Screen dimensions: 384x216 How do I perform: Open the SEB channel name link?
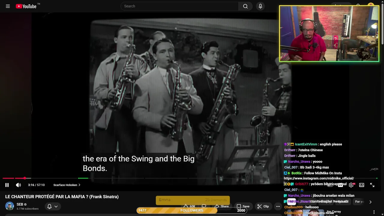tap(20, 204)
